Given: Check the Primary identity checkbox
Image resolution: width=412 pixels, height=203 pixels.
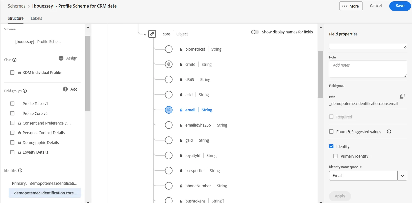Looking at the screenshot, I should pyautogui.click(x=335, y=156).
